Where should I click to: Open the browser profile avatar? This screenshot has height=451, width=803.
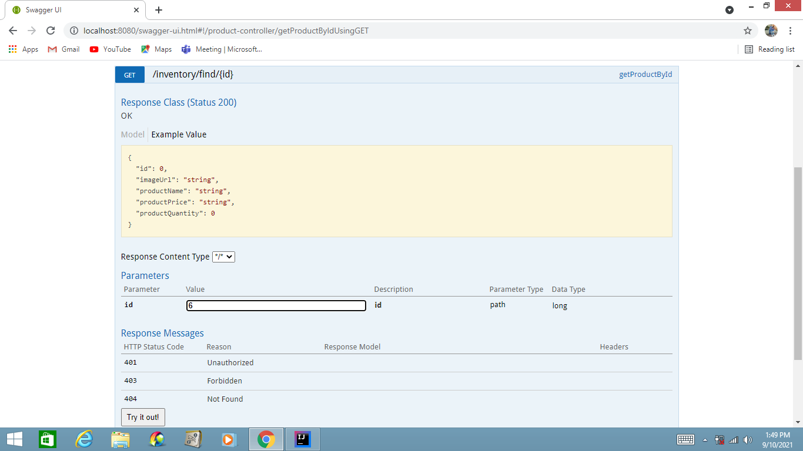[x=771, y=30]
